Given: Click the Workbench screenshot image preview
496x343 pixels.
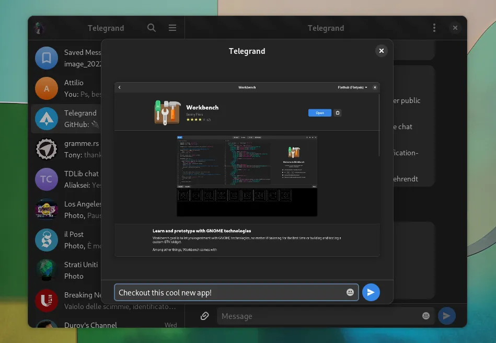Looking at the screenshot, I should pyautogui.click(x=247, y=169).
